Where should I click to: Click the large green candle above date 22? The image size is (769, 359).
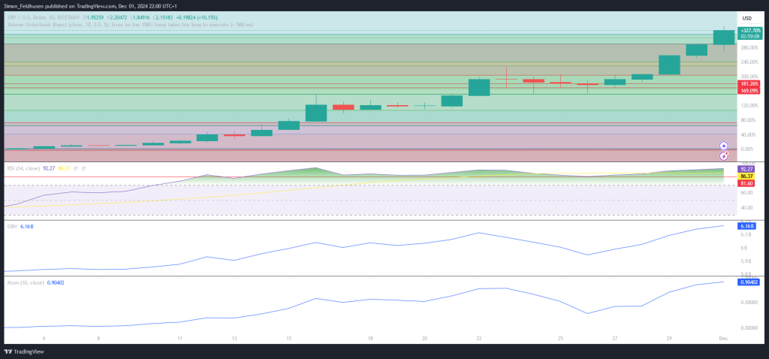click(479, 87)
